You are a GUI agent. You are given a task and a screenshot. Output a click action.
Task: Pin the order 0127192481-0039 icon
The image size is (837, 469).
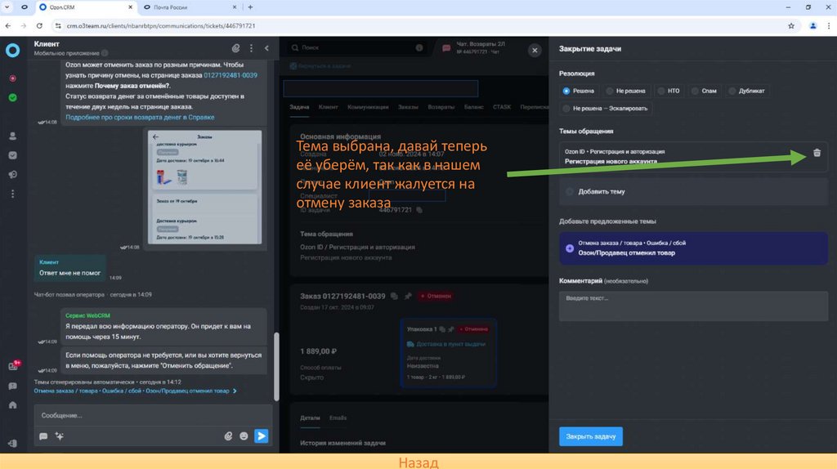(408, 296)
